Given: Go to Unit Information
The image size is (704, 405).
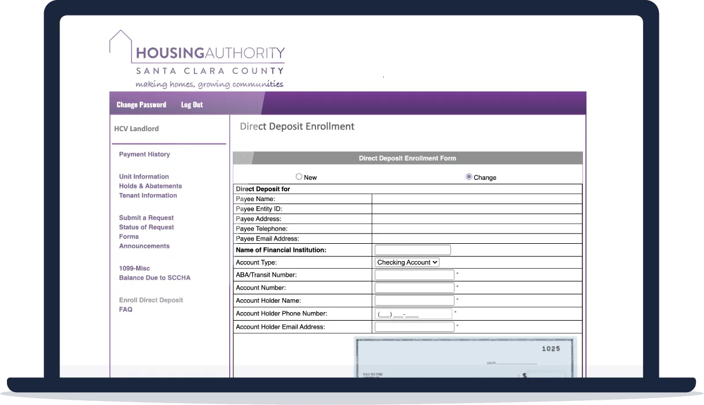Looking at the screenshot, I should click(144, 177).
